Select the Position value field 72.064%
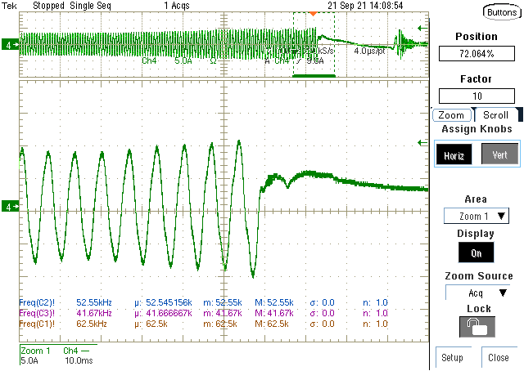This screenshot has height=371, width=524. 477,54
